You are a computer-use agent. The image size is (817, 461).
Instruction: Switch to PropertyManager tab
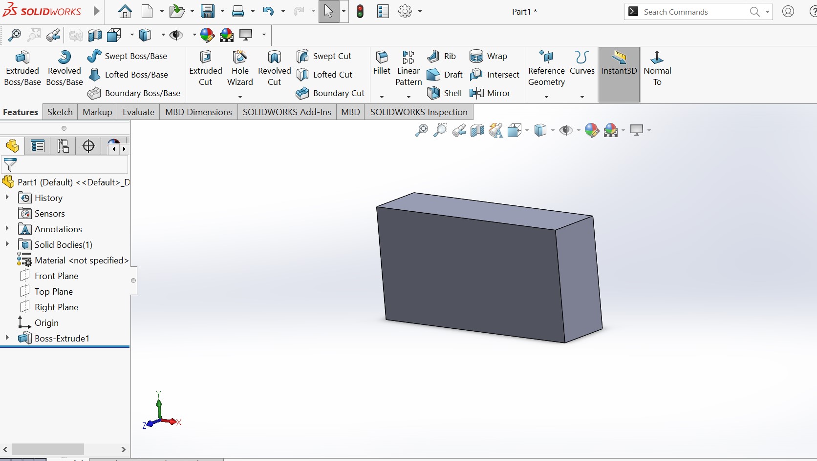click(38, 146)
